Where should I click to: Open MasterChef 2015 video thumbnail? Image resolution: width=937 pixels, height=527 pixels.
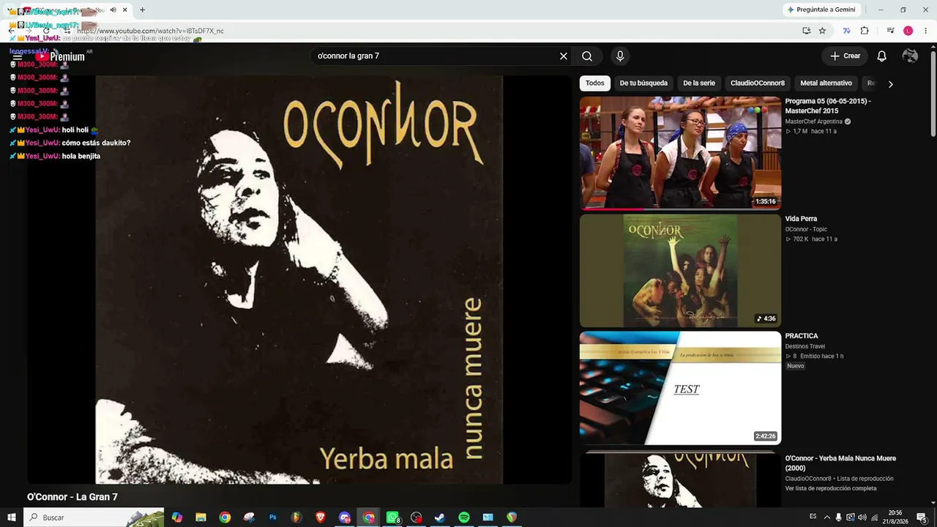680,153
